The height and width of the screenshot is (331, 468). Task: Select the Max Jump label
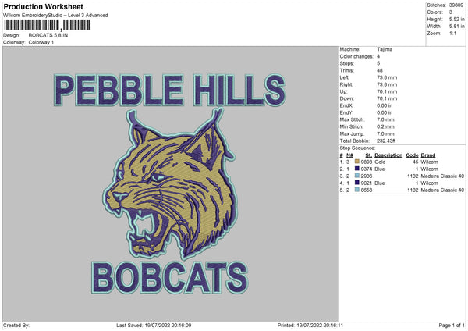coord(352,133)
